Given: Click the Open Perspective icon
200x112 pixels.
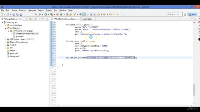Looking at the screenshot, I should click(185, 15).
